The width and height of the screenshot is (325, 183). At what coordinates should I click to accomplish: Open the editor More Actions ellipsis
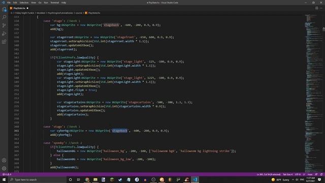pos(321,8)
